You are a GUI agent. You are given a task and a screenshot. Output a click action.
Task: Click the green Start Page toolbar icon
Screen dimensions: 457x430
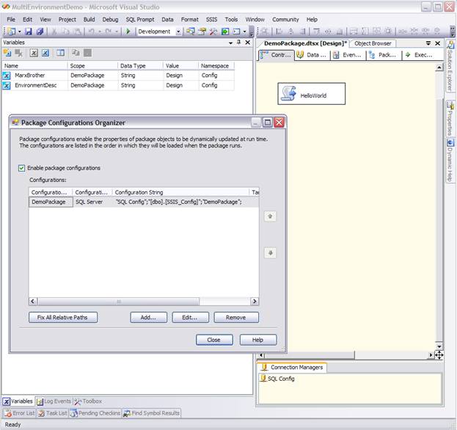tap(225, 32)
